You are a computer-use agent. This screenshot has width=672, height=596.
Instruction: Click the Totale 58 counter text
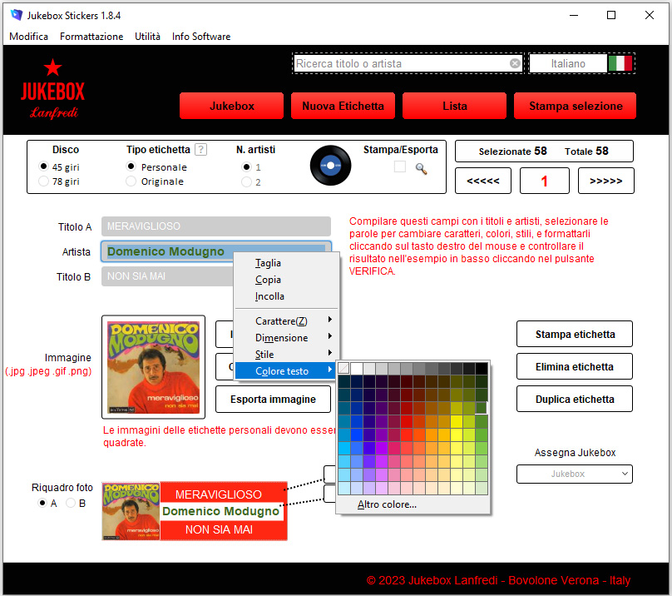pyautogui.click(x=586, y=151)
